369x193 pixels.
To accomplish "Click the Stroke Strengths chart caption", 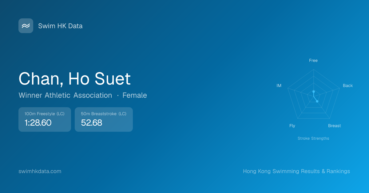I will [x=313, y=138].
